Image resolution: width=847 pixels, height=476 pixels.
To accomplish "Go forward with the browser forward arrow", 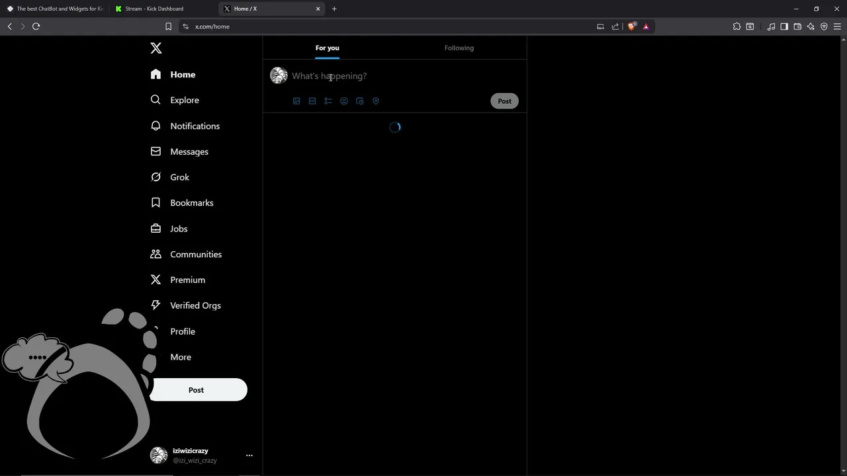I will (x=22, y=26).
